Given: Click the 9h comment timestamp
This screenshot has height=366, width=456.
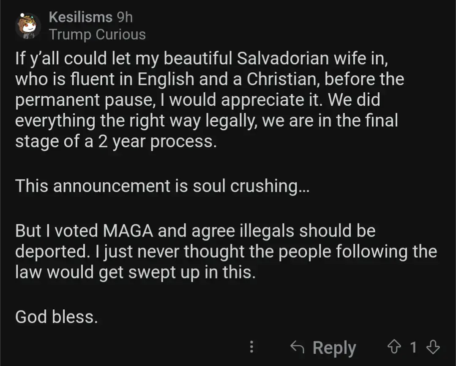Looking at the screenshot, I should 125,17.
